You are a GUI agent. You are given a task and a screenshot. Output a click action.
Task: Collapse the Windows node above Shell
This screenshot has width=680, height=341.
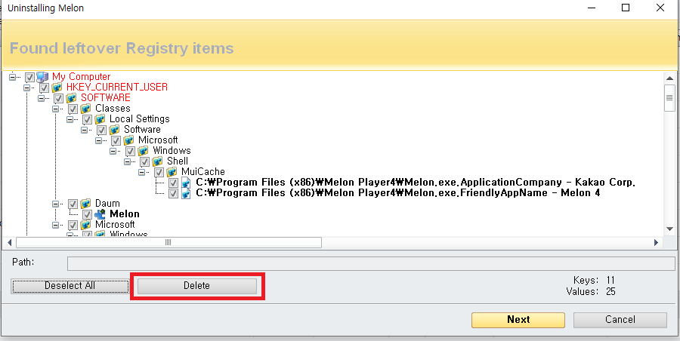[113, 151]
